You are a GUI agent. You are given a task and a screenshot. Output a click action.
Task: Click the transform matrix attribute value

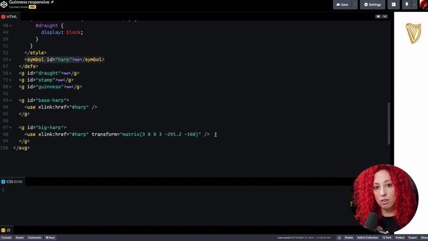pos(160,135)
